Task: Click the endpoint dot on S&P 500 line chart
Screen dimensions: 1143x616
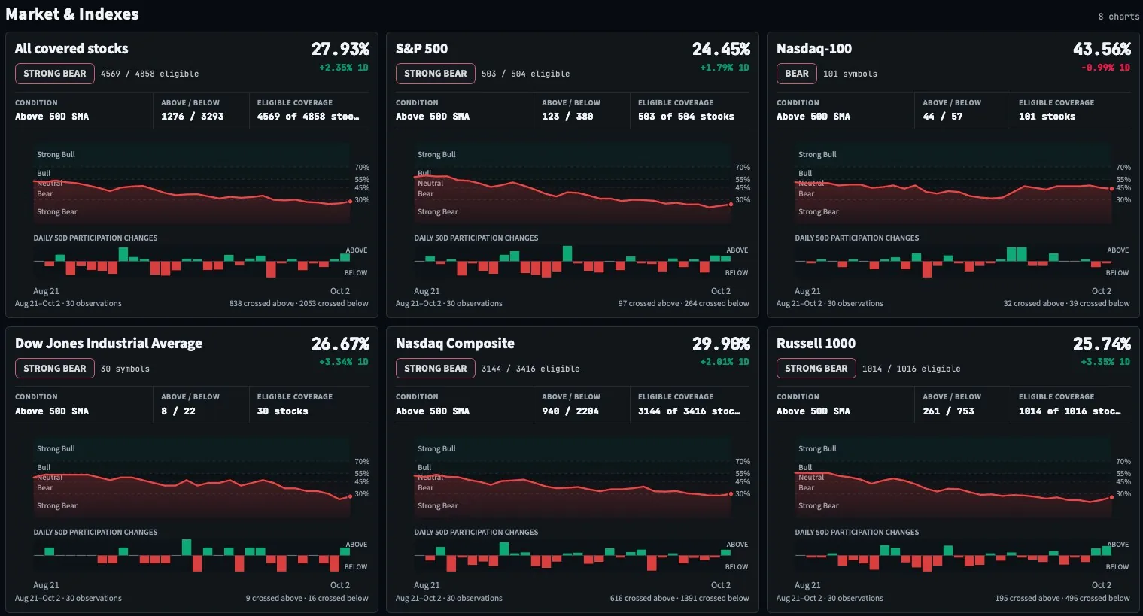Action: point(731,204)
